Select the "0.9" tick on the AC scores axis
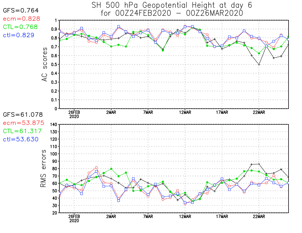Image resolution: width=302 pixels, height=233 pixels. click(54, 29)
